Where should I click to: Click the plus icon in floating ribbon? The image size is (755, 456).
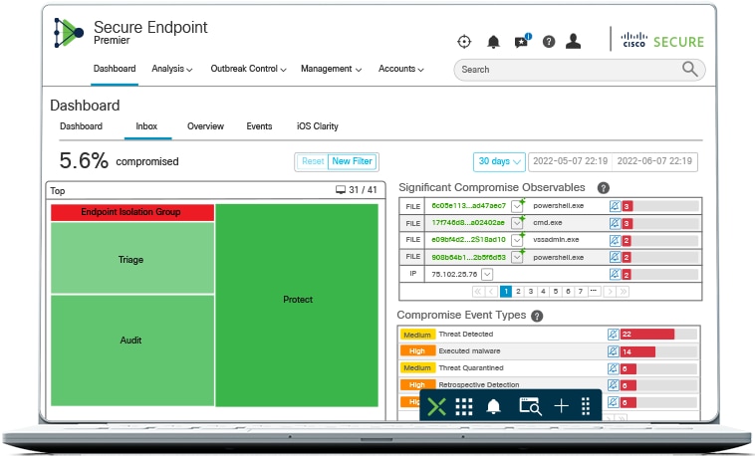tap(561, 406)
